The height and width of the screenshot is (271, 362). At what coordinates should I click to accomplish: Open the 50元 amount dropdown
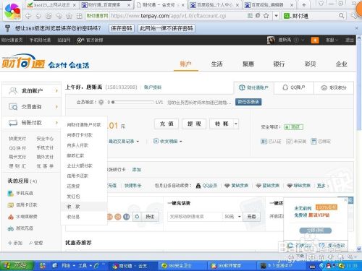232,217
